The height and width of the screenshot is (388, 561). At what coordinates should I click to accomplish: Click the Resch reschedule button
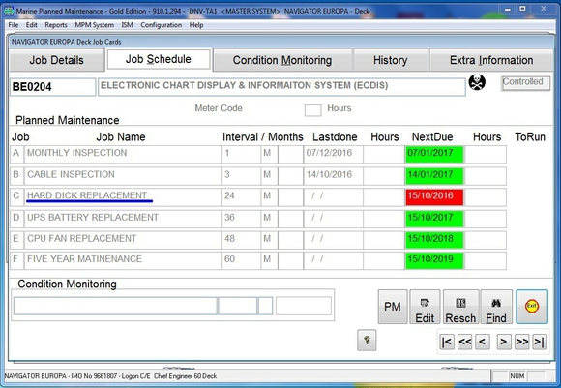[x=460, y=307]
